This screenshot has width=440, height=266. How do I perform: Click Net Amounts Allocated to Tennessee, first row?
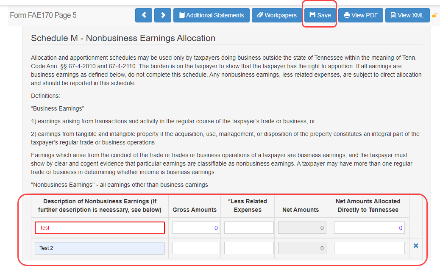(x=369, y=228)
